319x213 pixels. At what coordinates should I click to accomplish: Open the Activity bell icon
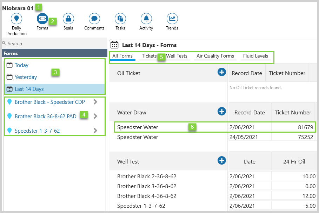pos(146,19)
